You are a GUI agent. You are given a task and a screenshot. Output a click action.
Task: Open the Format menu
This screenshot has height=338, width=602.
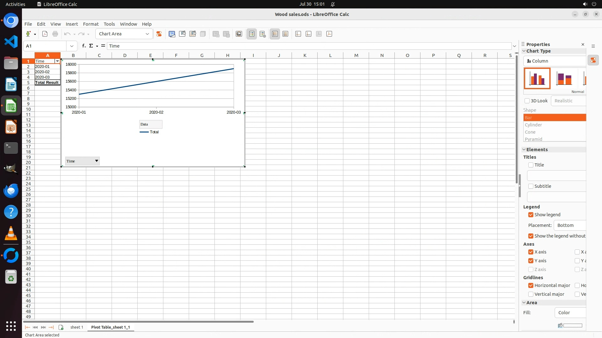[x=91, y=24]
